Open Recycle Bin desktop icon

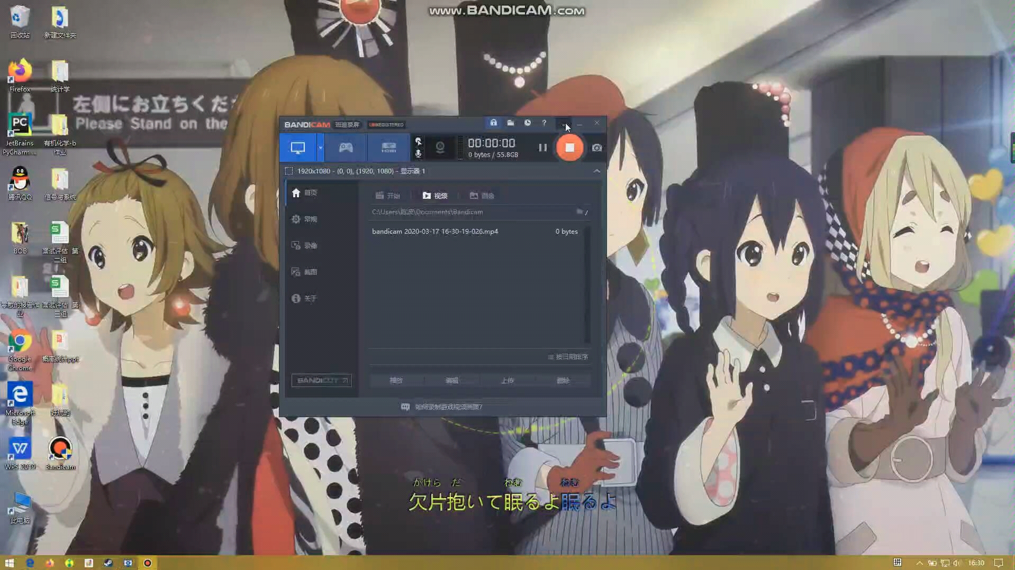(20, 22)
